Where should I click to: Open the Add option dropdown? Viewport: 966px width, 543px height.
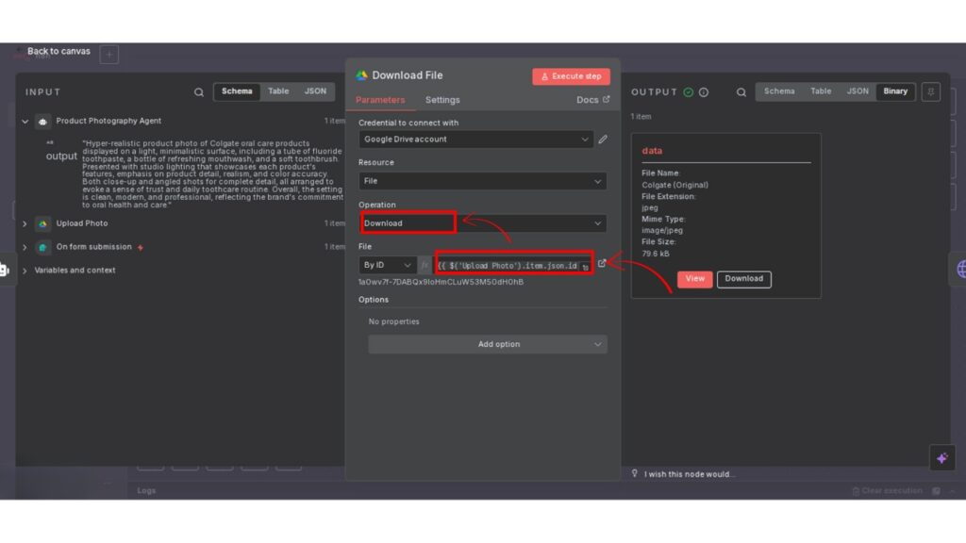pos(487,344)
